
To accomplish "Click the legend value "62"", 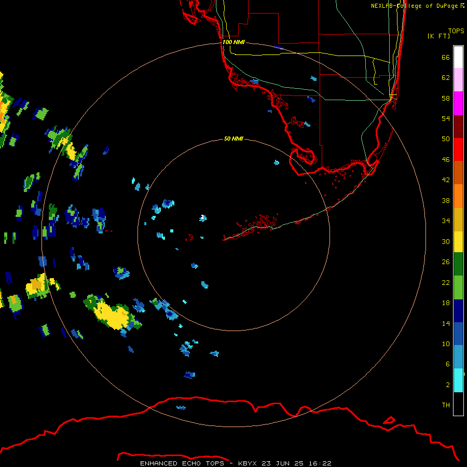I will (x=446, y=78).
